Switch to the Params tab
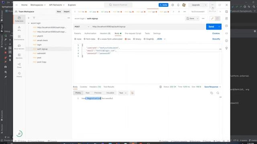Viewport: 257px width, 144px height. click(78, 33)
